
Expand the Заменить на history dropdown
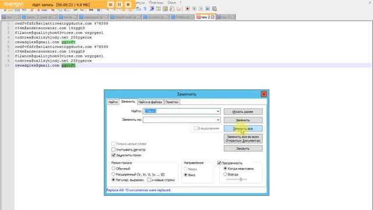tap(218, 120)
